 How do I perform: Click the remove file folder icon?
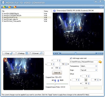(10, 7)
